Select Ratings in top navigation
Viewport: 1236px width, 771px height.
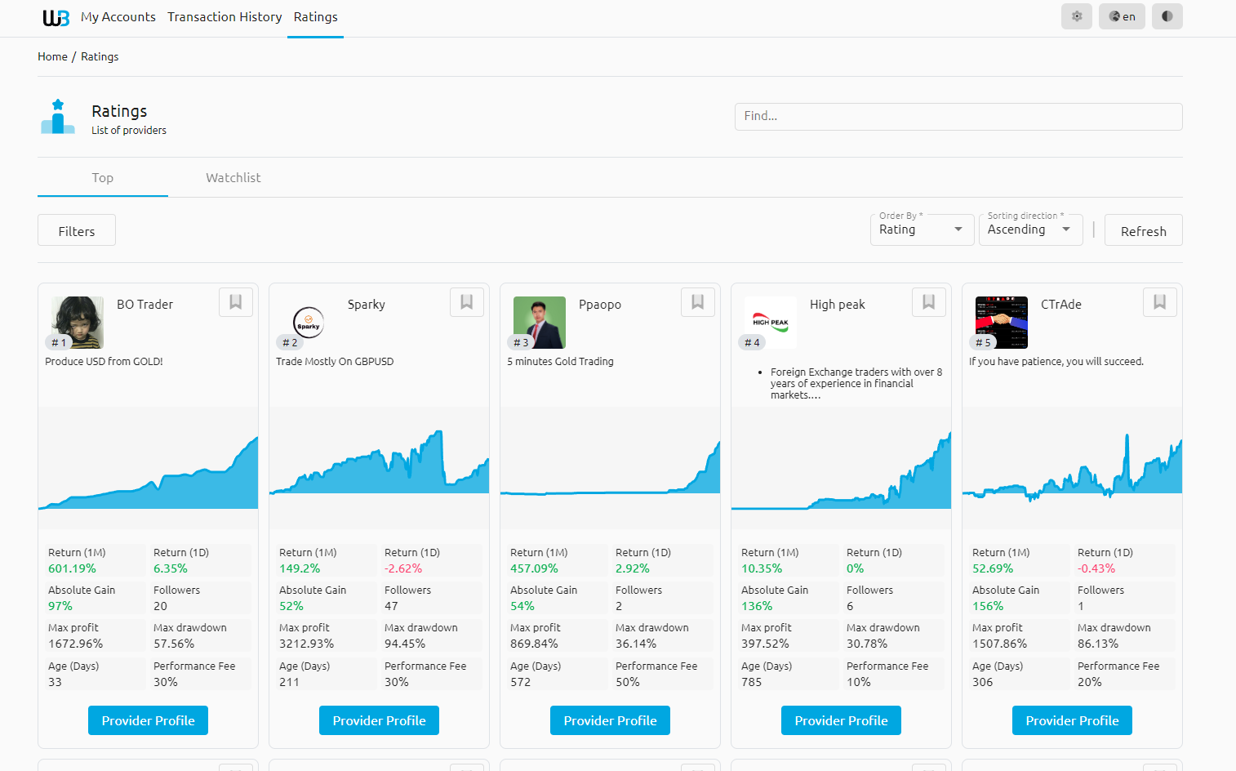[x=316, y=17]
